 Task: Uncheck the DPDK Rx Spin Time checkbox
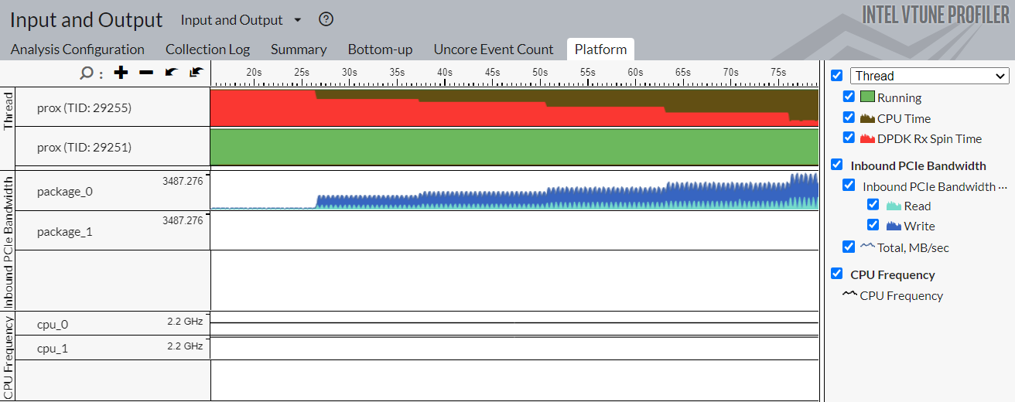[849, 138]
